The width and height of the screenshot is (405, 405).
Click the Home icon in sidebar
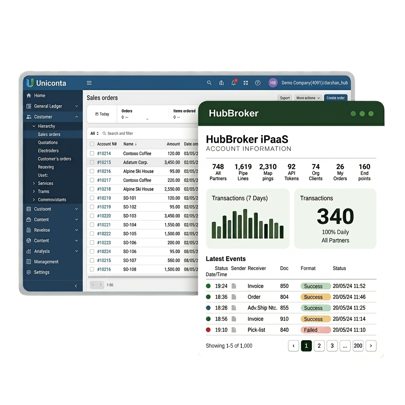coord(28,95)
